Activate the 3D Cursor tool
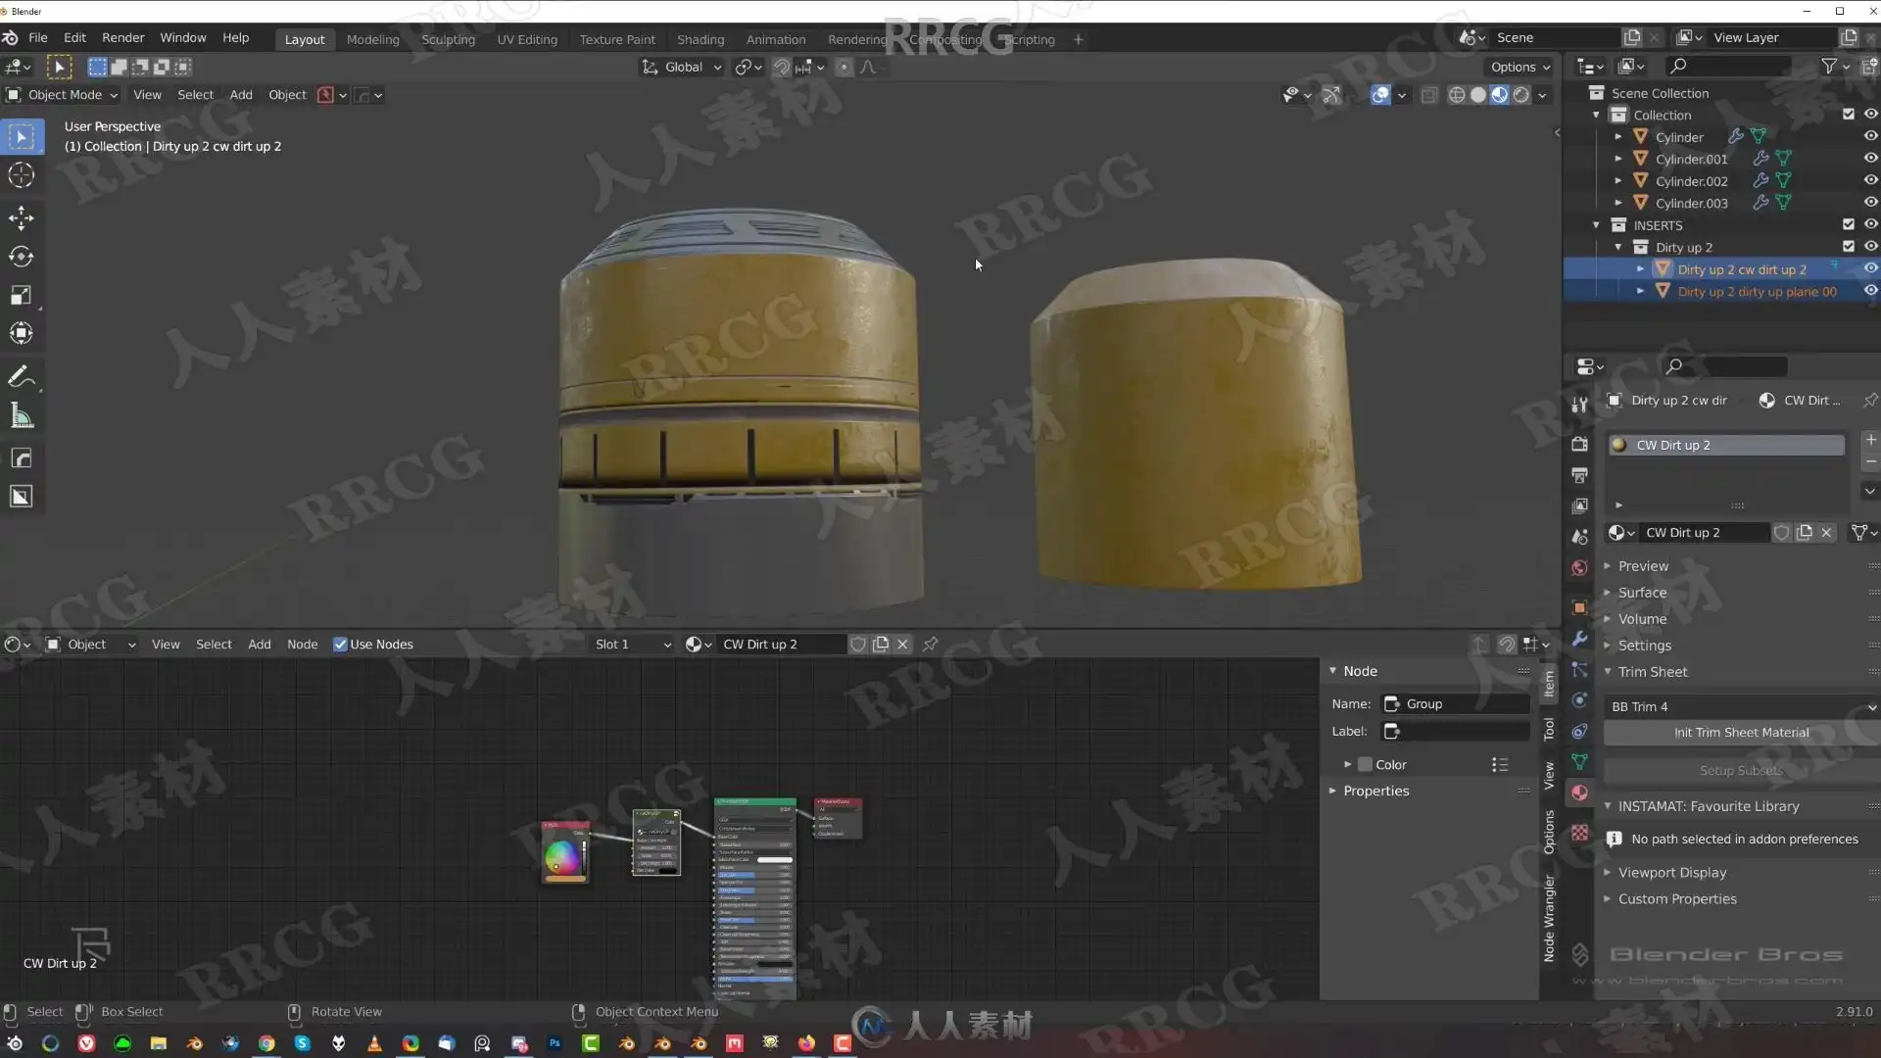Screen dimensions: 1881x1058 pyautogui.click(x=21, y=175)
